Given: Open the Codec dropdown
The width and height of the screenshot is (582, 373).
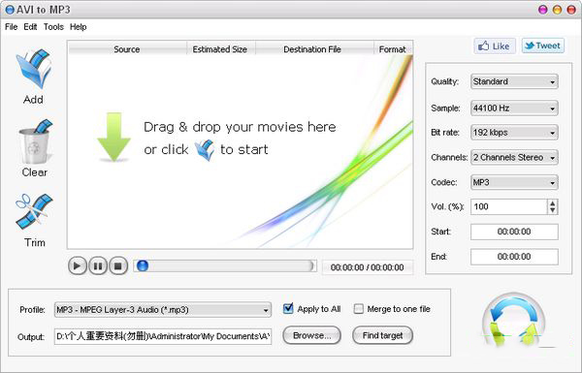Looking at the screenshot, I should pos(514,182).
